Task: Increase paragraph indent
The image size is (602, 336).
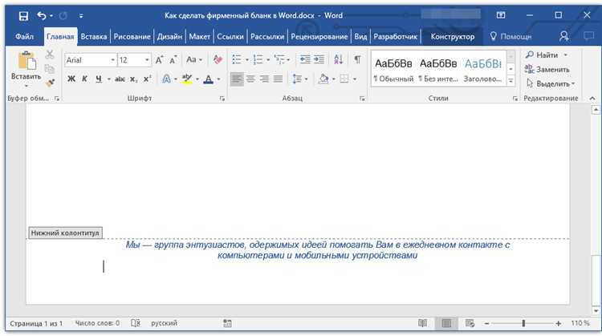Action: (x=319, y=59)
